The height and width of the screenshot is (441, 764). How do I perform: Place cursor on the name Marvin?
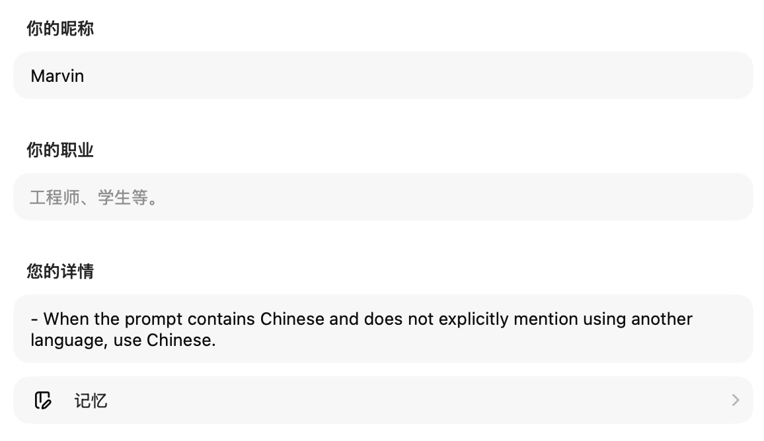point(57,76)
